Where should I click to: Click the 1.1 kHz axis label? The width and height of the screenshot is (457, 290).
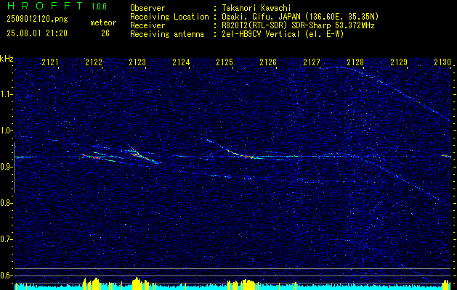(x=6, y=94)
